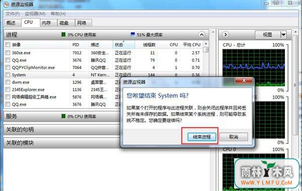This screenshot has width=302, height=191.
Task: Switch to the 磁盘 tab
Action: pos(66,23)
